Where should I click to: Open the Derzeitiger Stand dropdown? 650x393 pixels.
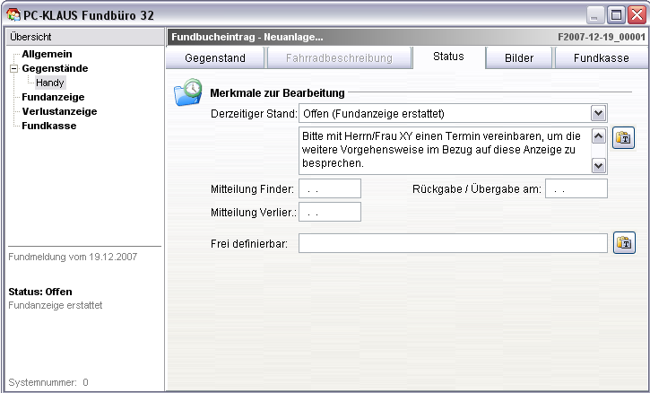pyautogui.click(x=598, y=114)
